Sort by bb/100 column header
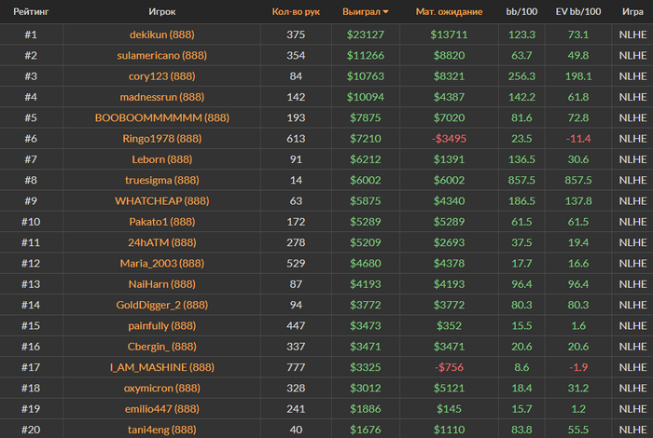Viewport: 653px width, 438px height. (521, 11)
